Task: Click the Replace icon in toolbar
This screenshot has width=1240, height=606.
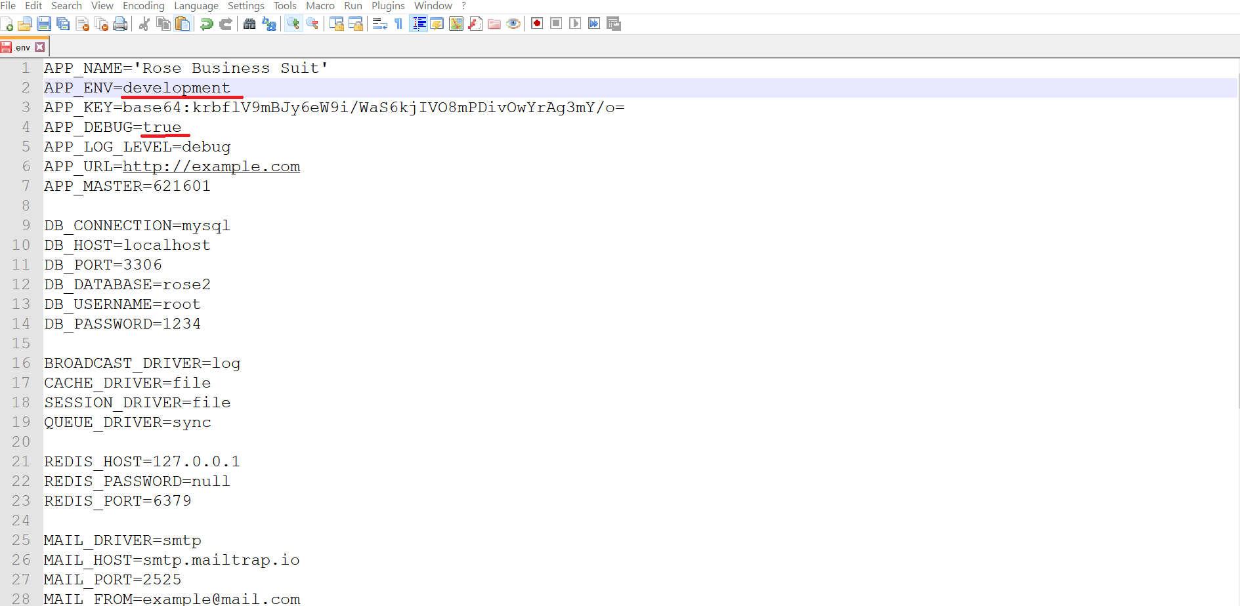Action: (x=269, y=24)
